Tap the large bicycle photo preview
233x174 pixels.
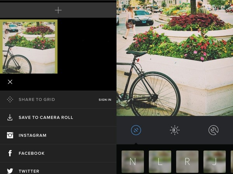175,58
